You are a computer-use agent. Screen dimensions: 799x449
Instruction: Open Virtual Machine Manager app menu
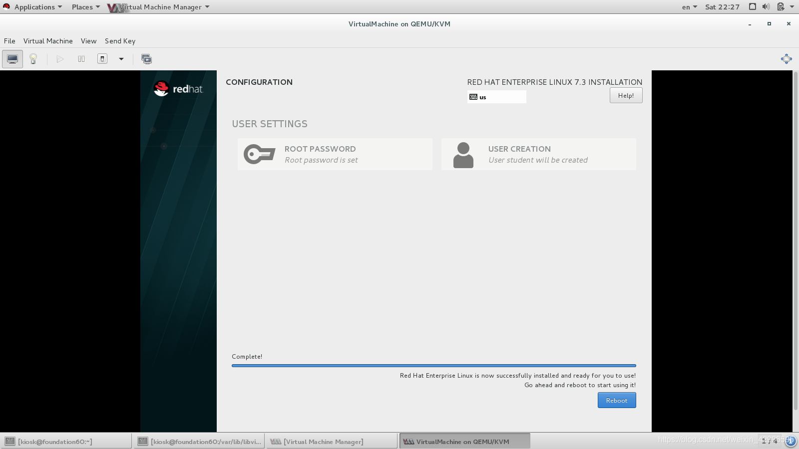pyautogui.click(x=159, y=7)
